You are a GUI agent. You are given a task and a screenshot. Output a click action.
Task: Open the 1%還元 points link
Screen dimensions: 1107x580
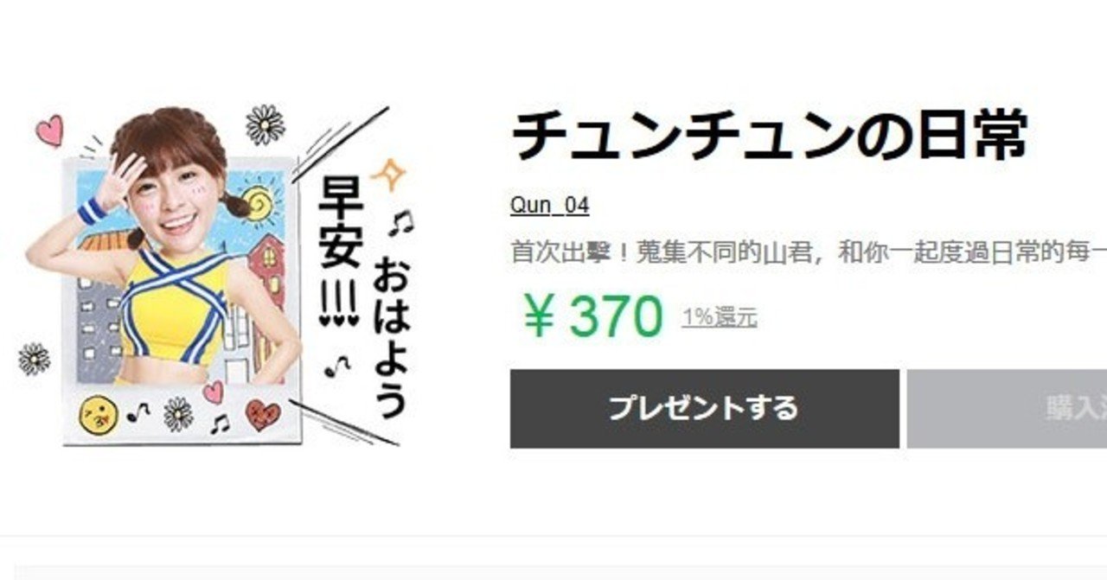719,317
